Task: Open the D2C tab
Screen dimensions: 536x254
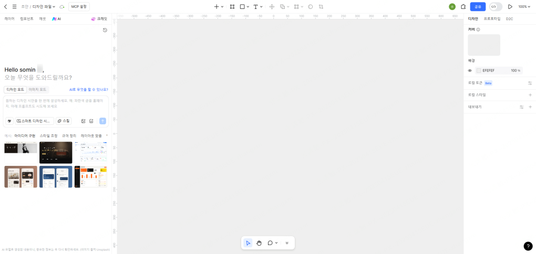Action: (x=509, y=19)
